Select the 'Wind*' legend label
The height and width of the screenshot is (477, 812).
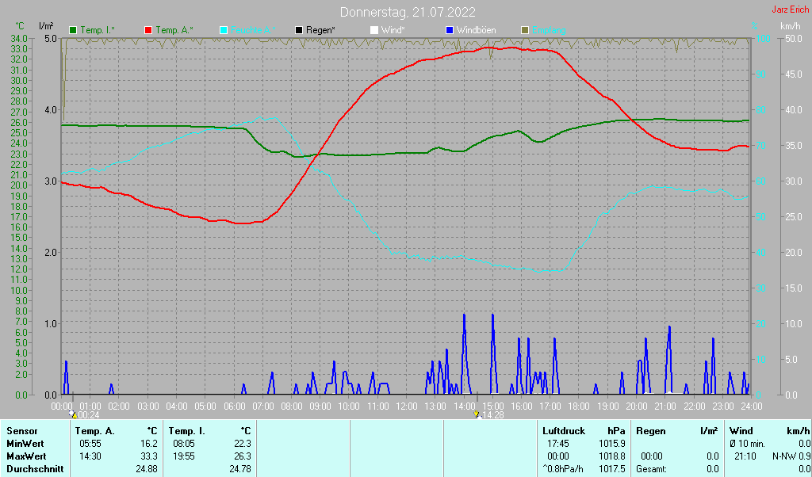pos(393,31)
